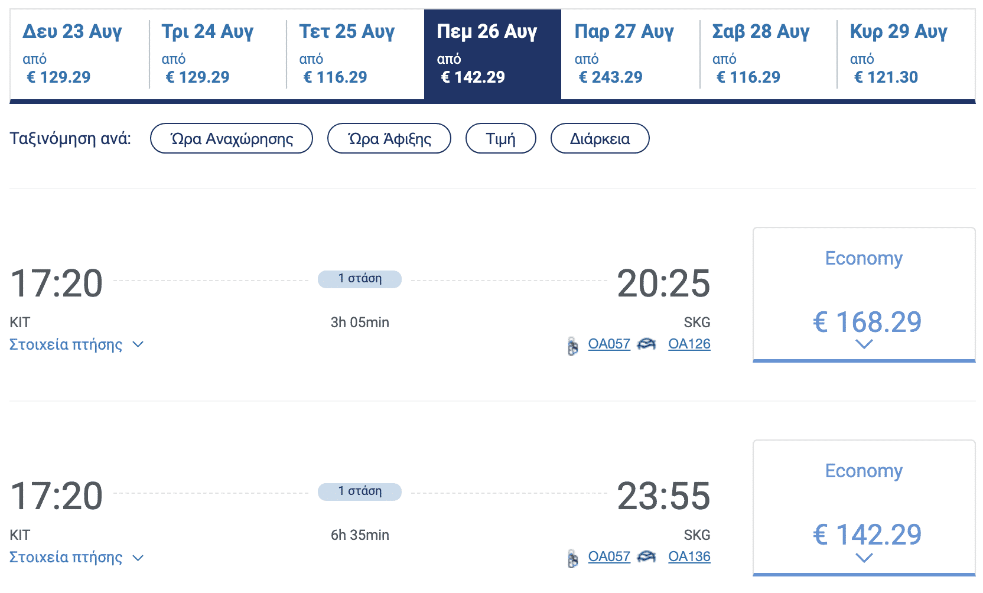
Task: Click the 1 στάση badge of first flight
Action: pos(359,279)
